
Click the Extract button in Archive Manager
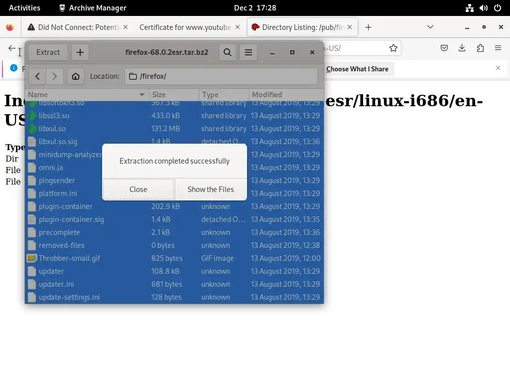click(x=48, y=52)
